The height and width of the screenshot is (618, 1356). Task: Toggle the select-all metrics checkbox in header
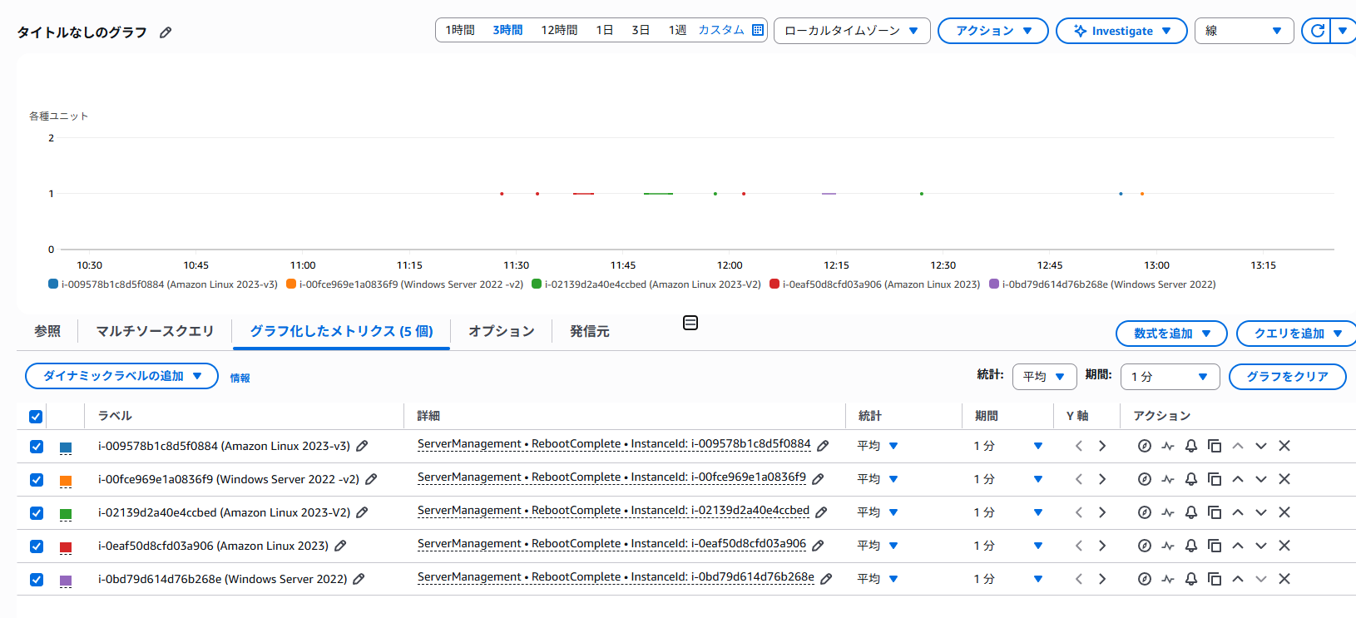36,417
